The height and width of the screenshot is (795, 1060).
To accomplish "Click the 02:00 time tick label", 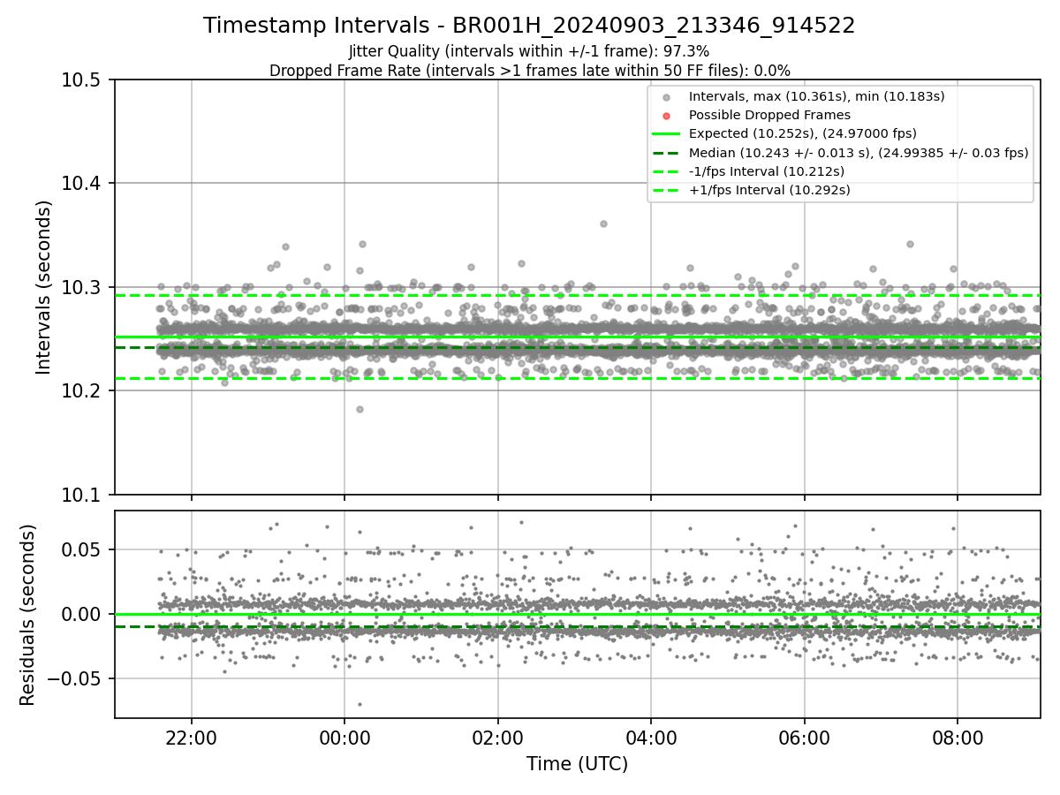I will [498, 737].
